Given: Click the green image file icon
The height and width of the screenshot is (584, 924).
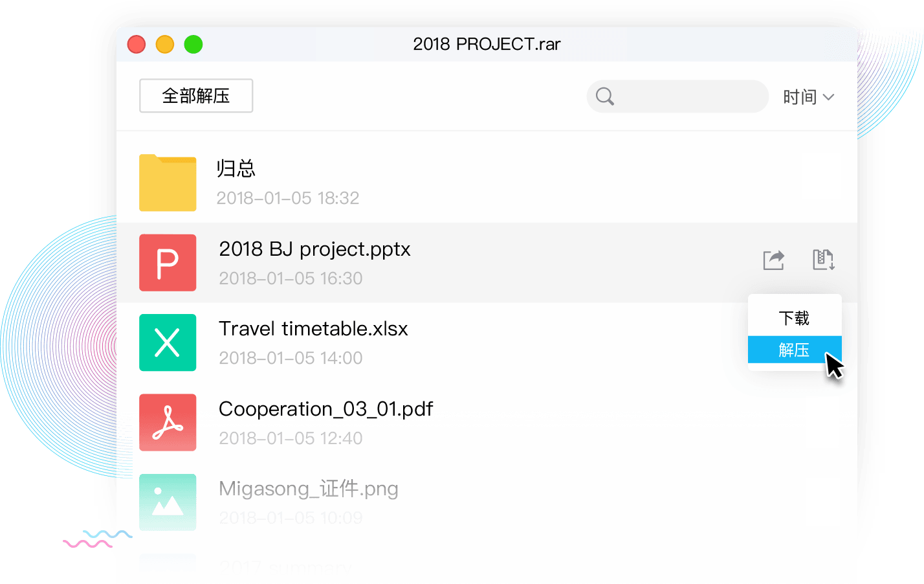Looking at the screenshot, I should click(x=168, y=502).
